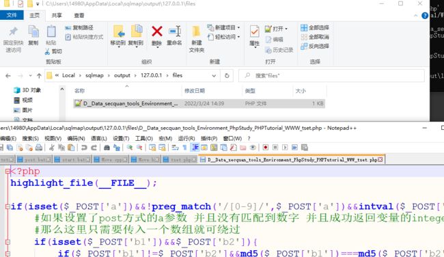The height and width of the screenshot is (257, 444).
Task: Open the File (文件) tab in Explorer
Action: point(12,15)
